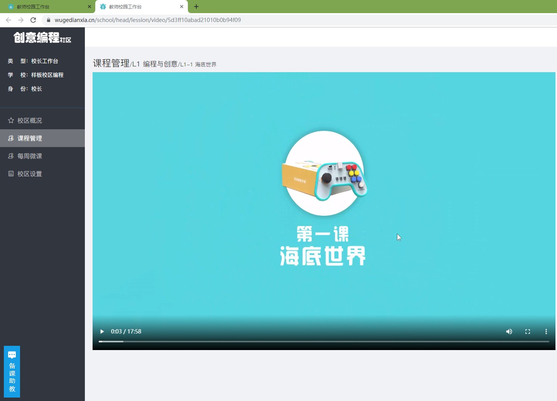The width and height of the screenshot is (557, 401).
Task: Click the star icon beside 校区概况
Action: click(x=11, y=120)
